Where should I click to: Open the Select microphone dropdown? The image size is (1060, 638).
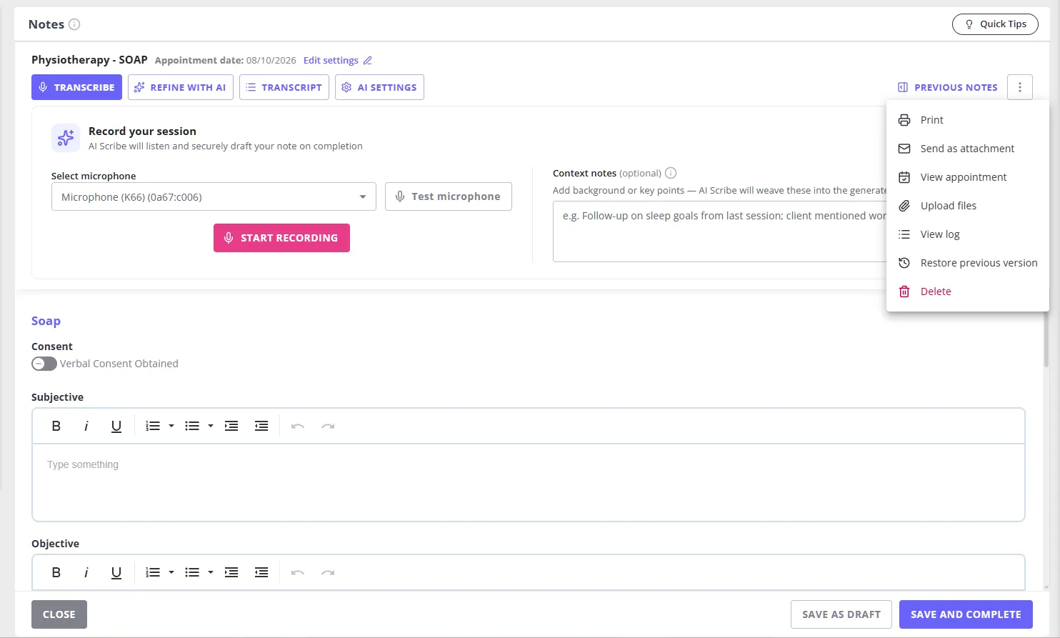[214, 196]
